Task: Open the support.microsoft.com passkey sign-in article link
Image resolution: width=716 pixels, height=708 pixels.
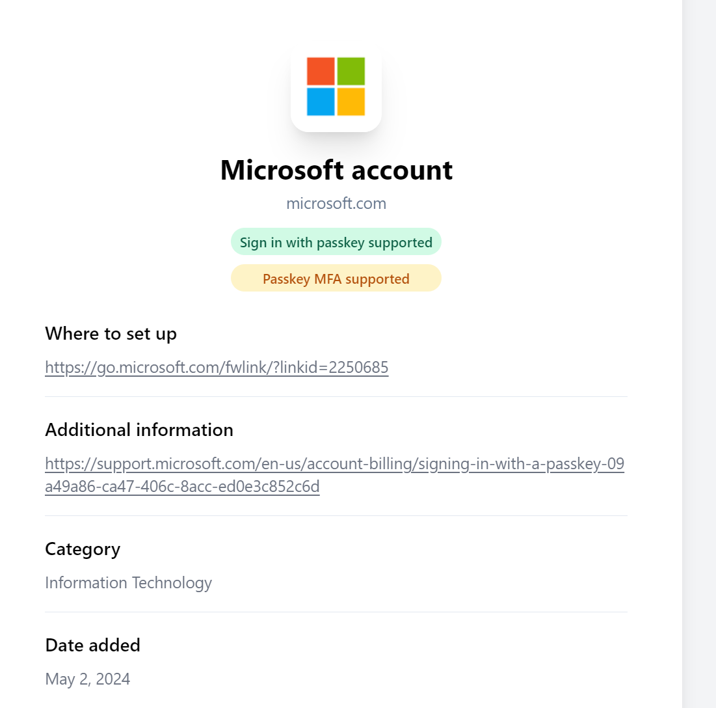Action: point(334,464)
